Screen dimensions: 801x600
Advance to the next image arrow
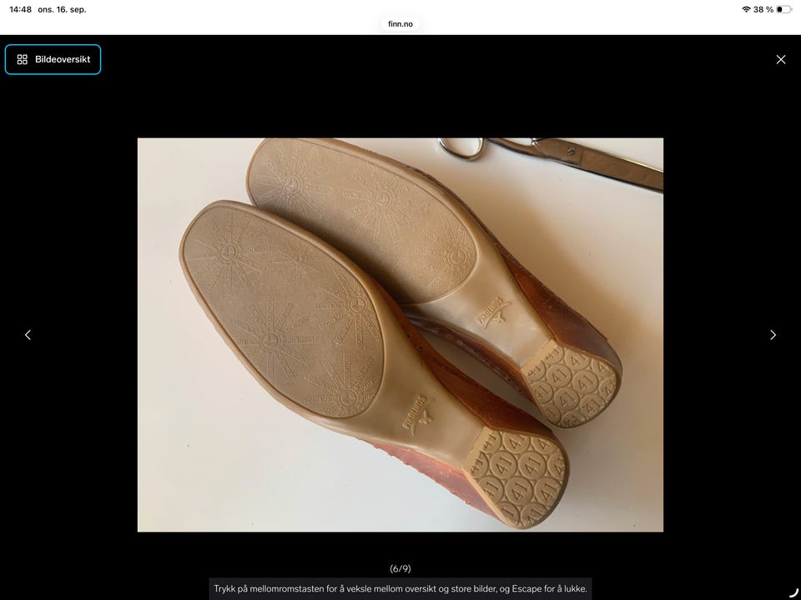[x=773, y=335]
